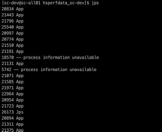Click process ID 21510
The height and width of the screenshot is (132, 162).
pos(8,45)
